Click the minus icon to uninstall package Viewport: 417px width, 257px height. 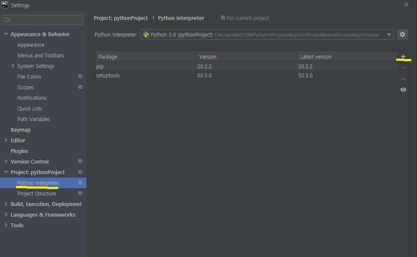click(x=403, y=68)
